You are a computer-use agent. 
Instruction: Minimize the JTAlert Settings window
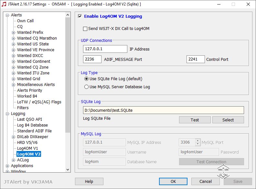(219, 4)
